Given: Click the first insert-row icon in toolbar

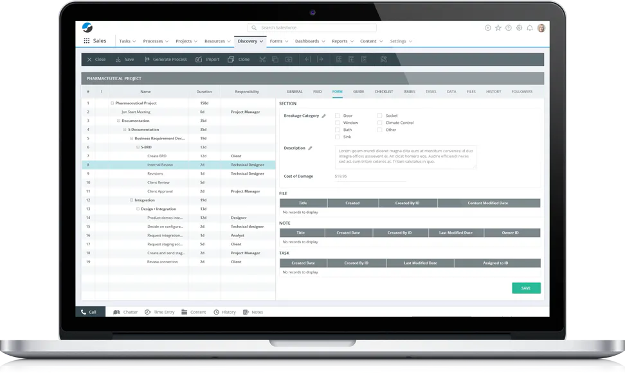Looking at the screenshot, I should (x=339, y=59).
